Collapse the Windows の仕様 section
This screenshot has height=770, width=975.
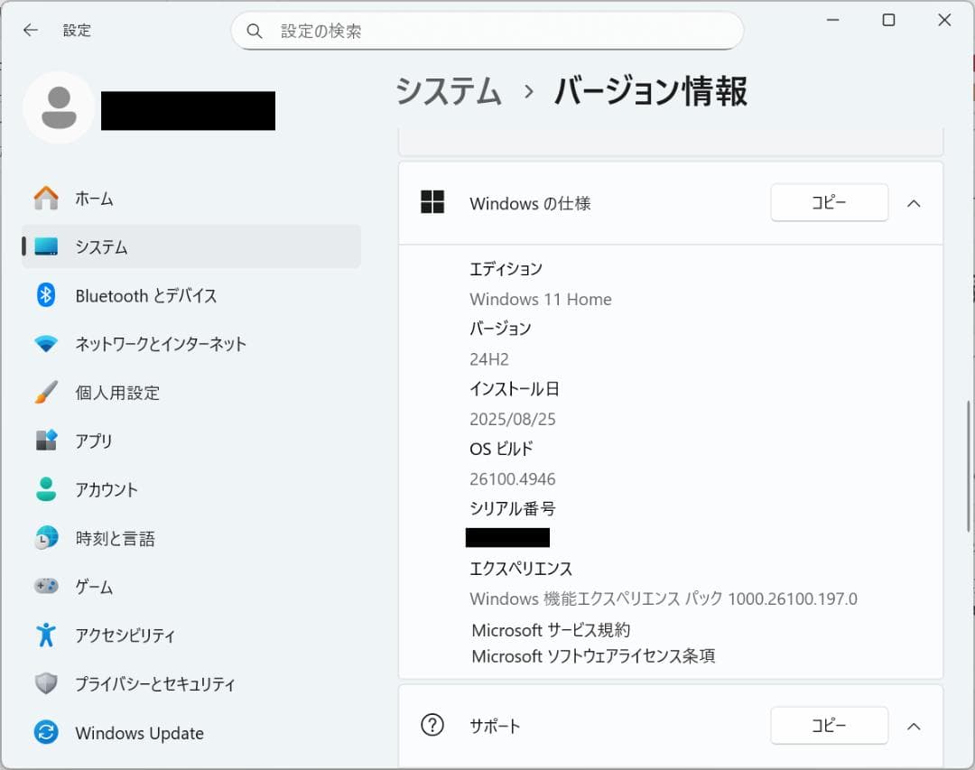[914, 203]
